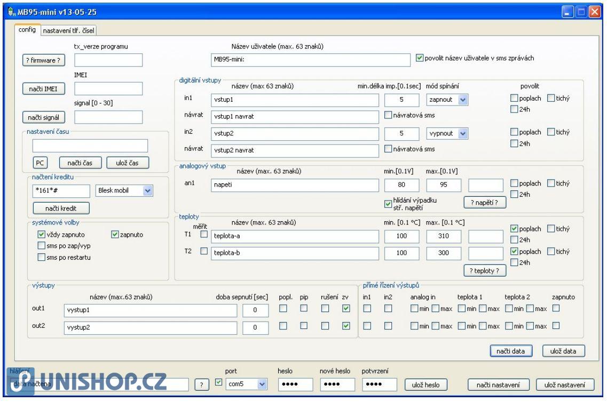The height and width of the screenshot is (402, 607).
Task: Click the an1 min voltage field 80
Action: [401, 185]
